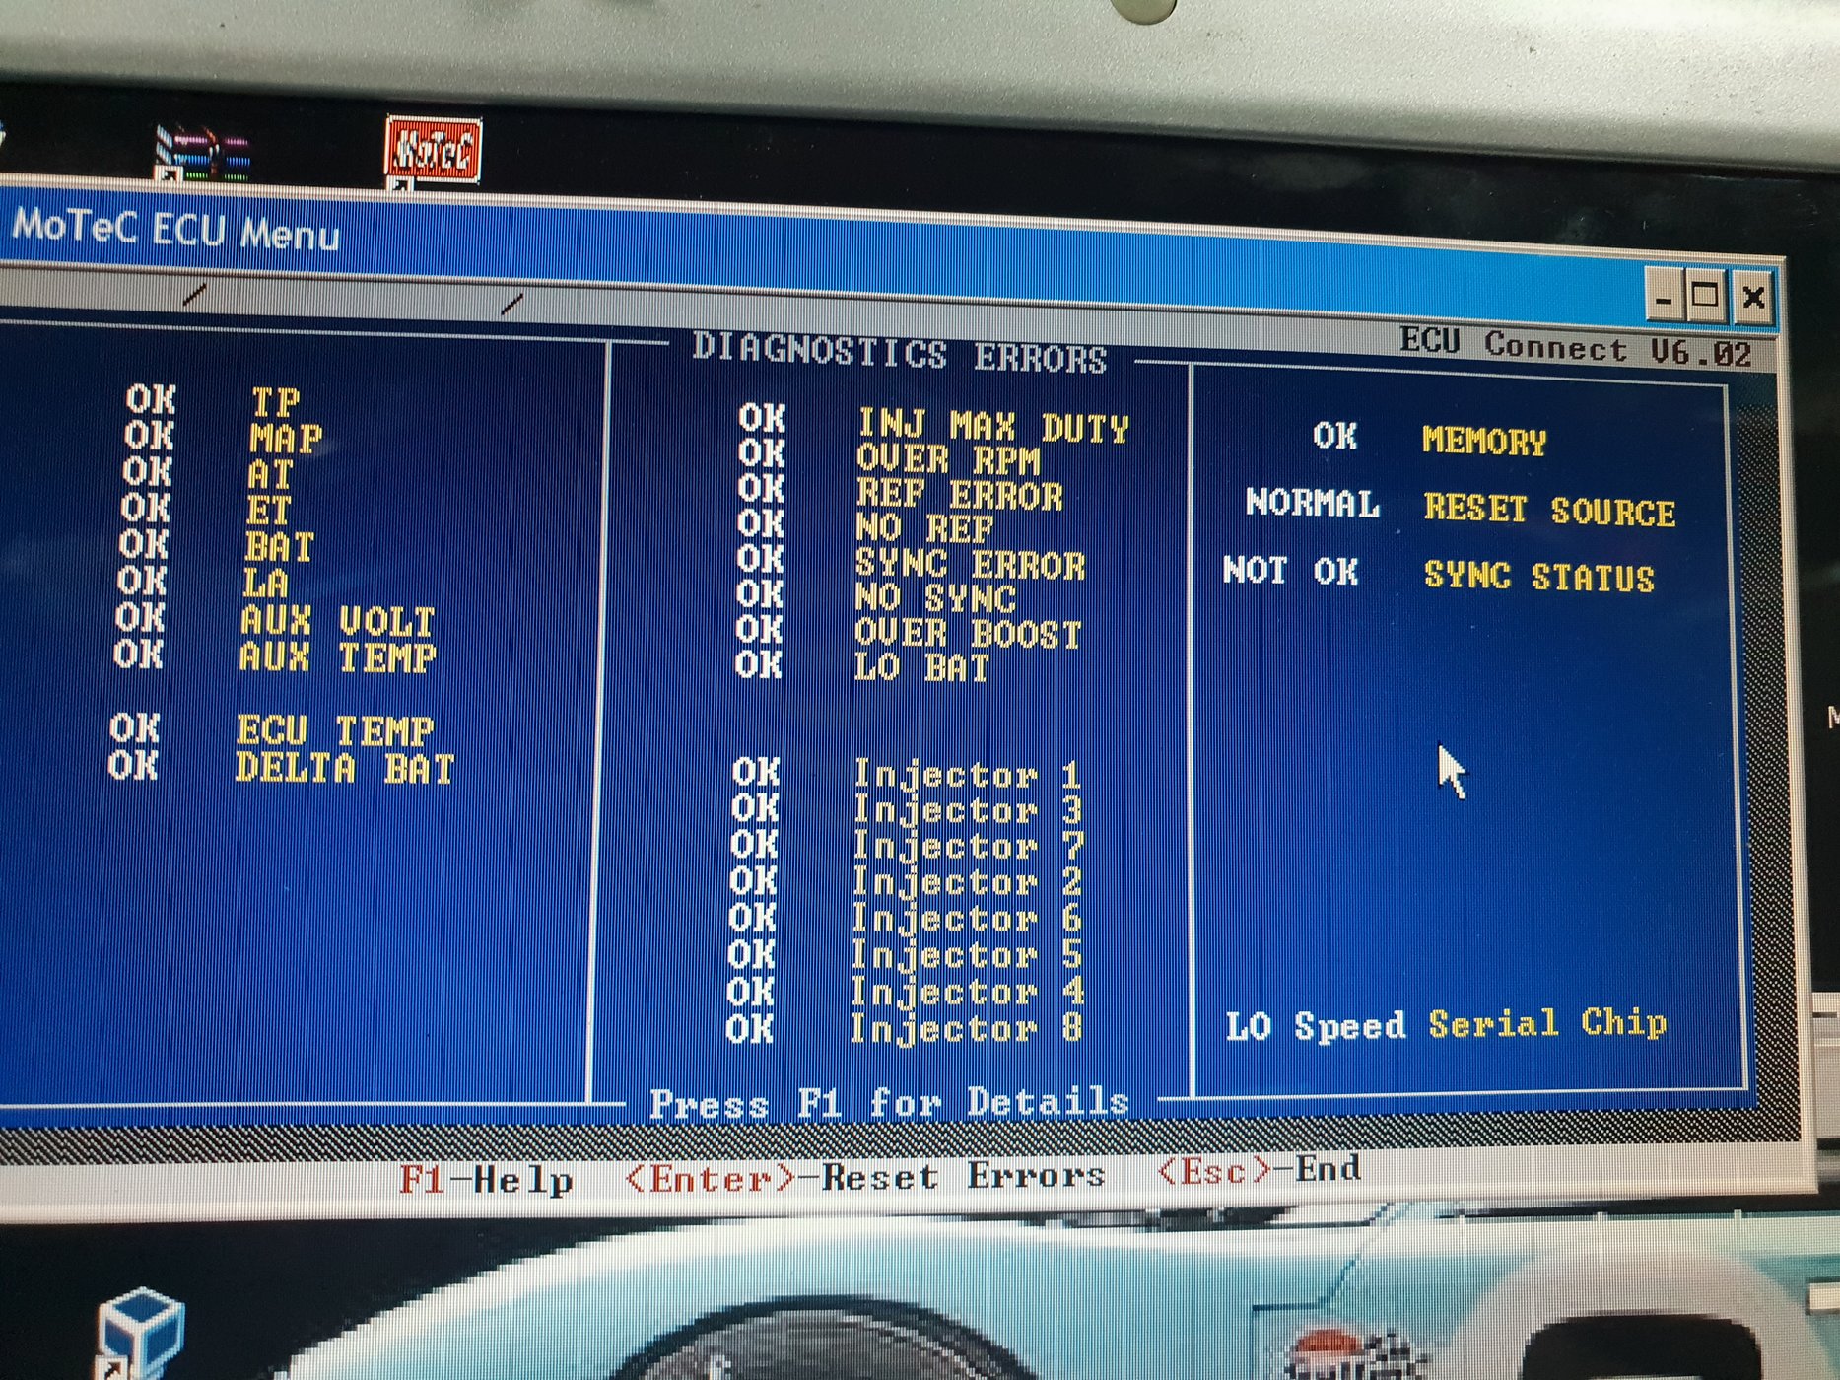Click the MEMORY status label
Screen dimensions: 1840x1380
(x=1484, y=441)
